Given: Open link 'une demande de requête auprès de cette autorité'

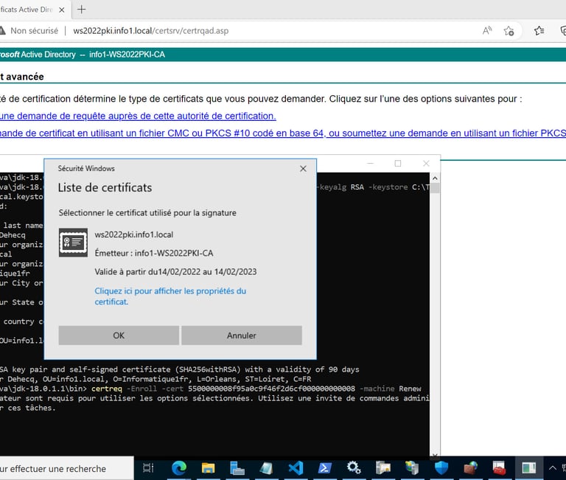Looking at the screenshot, I should click(138, 116).
